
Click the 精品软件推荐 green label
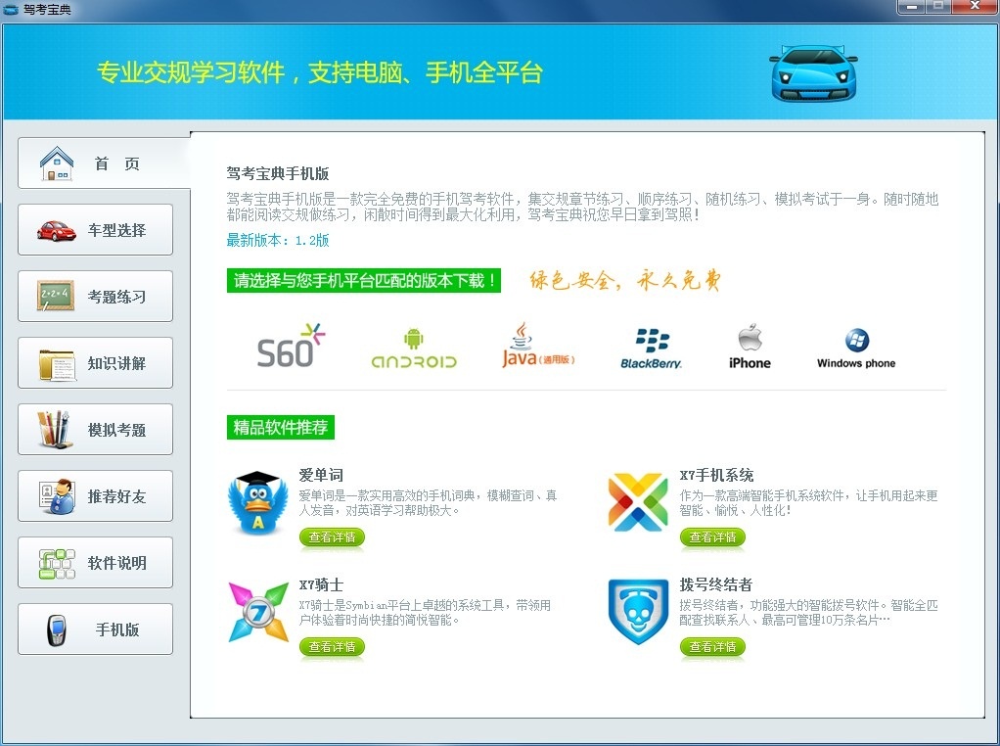click(x=281, y=427)
